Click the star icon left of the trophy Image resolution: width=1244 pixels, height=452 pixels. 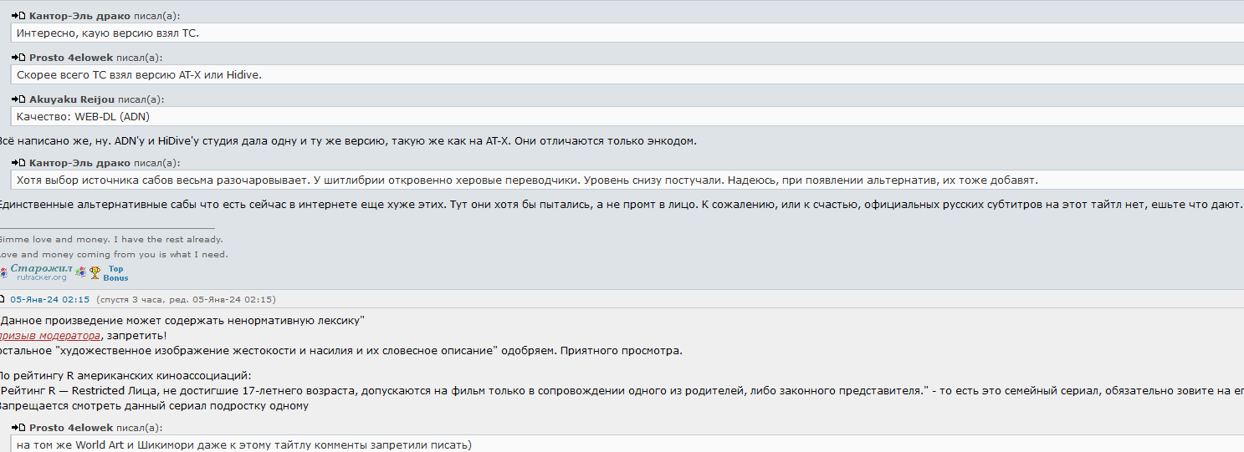point(80,272)
